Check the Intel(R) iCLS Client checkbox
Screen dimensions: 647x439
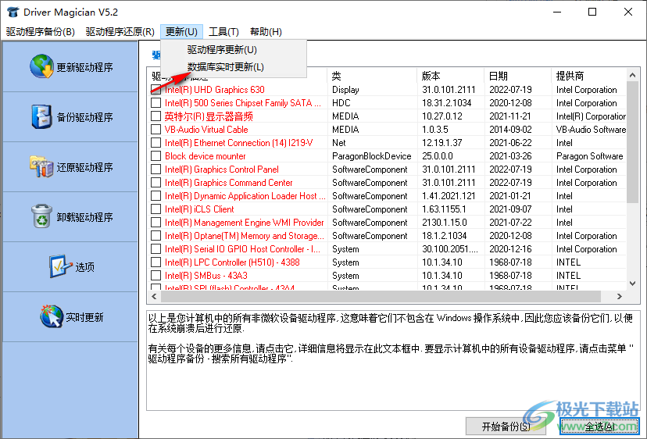[x=156, y=209]
